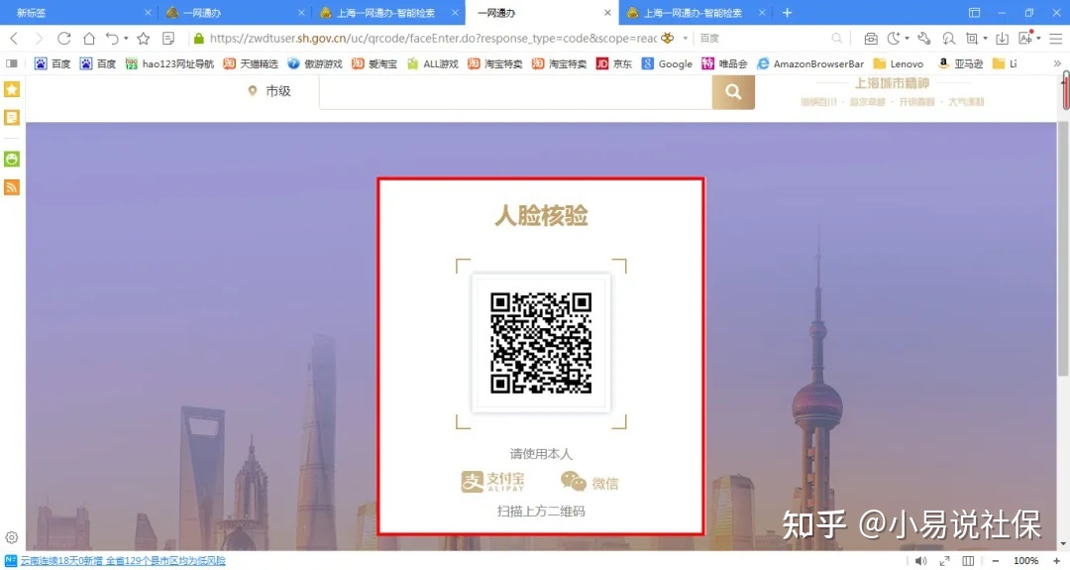Expand the translate dropdown arrow
The height and width of the screenshot is (570, 1070).
[x=1038, y=39]
